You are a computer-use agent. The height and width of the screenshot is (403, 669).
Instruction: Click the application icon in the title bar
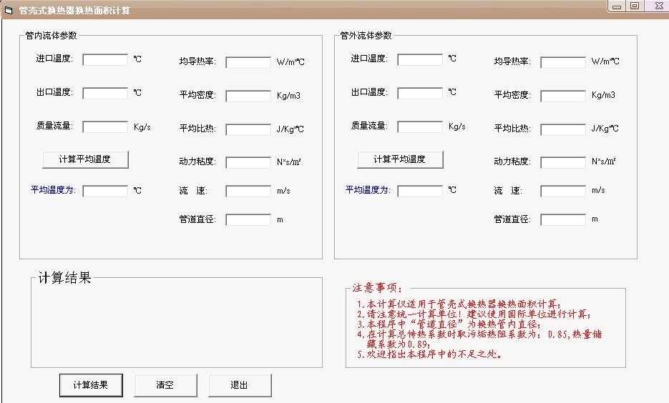[x=9, y=10]
